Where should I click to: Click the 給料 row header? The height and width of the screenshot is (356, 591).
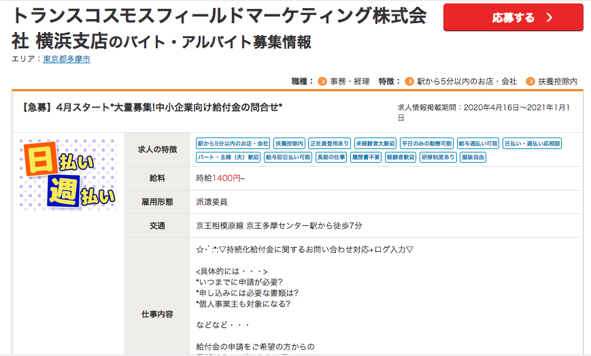[x=157, y=178]
